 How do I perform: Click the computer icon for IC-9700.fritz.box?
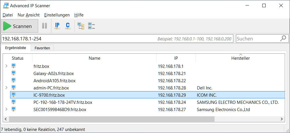pos(14,95)
